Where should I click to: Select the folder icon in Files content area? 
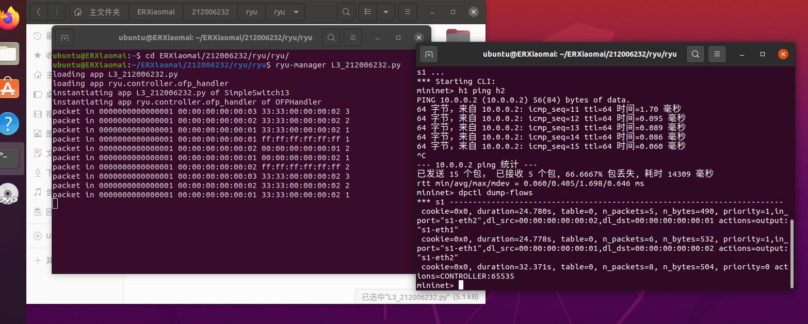(458, 36)
